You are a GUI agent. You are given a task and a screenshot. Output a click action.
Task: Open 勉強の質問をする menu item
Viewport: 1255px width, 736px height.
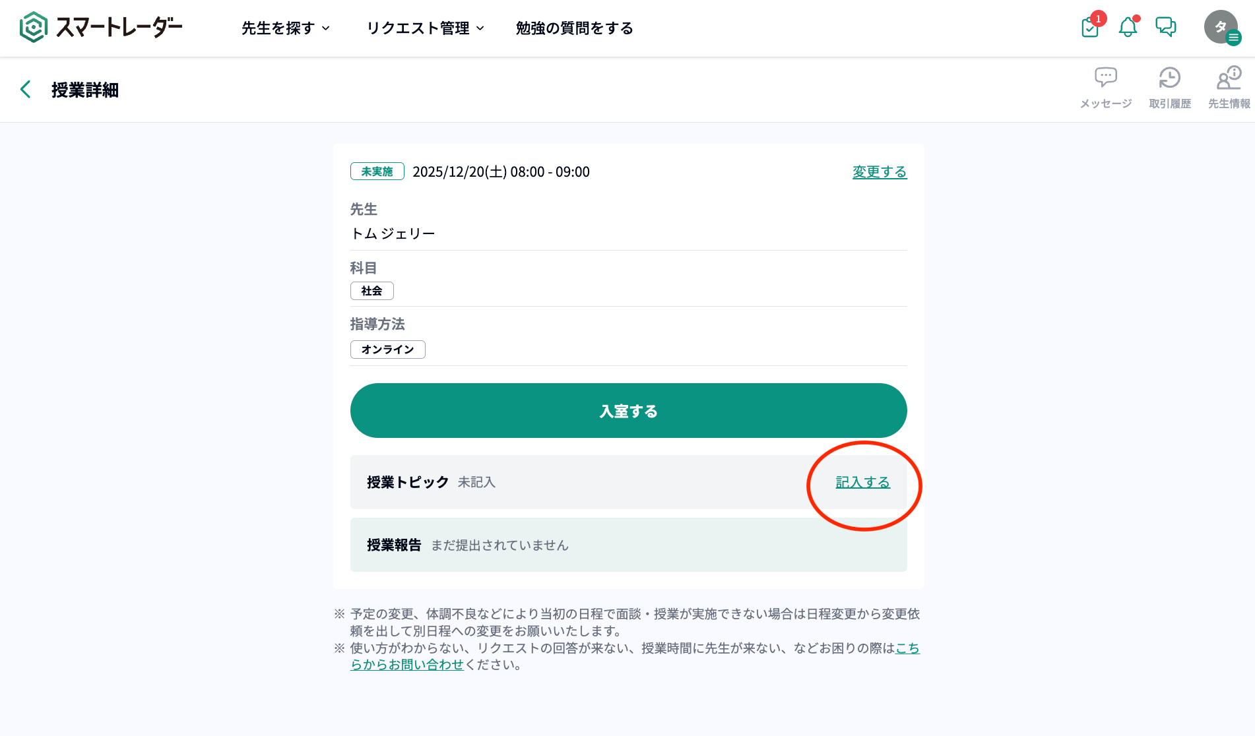[x=574, y=28]
